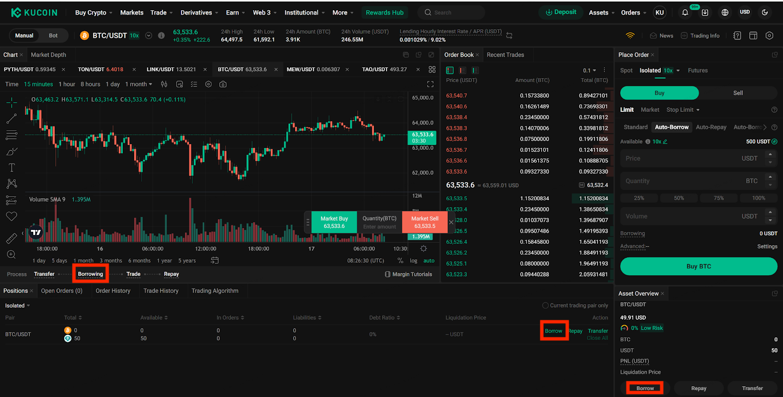The width and height of the screenshot is (783, 397).
Task: Switch trading mode to Manual
Action: [24, 36]
